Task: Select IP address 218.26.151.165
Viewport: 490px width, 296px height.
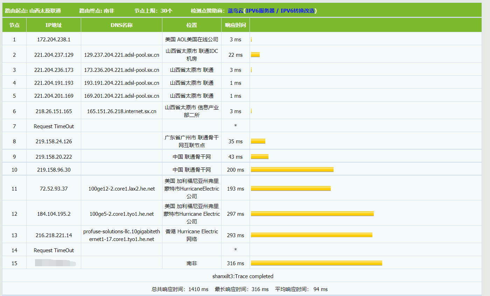Action: (x=54, y=111)
